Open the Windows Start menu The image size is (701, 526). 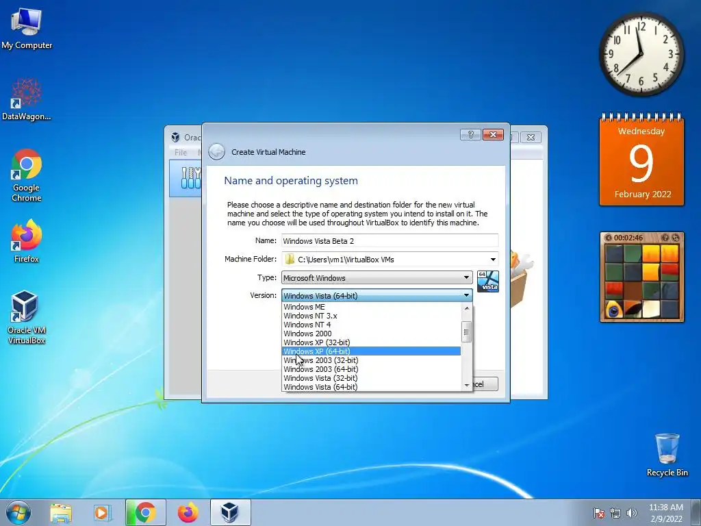click(18, 512)
